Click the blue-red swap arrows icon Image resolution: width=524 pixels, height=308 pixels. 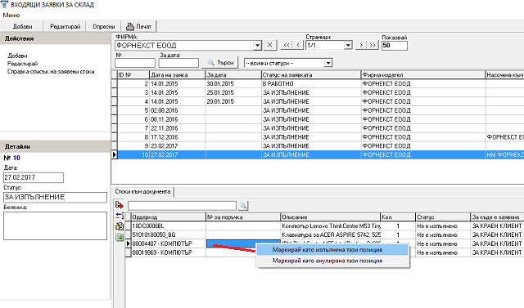click(x=120, y=216)
